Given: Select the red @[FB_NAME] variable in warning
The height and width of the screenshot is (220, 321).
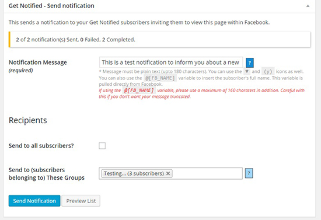Looking at the screenshot, I should point(139,90).
